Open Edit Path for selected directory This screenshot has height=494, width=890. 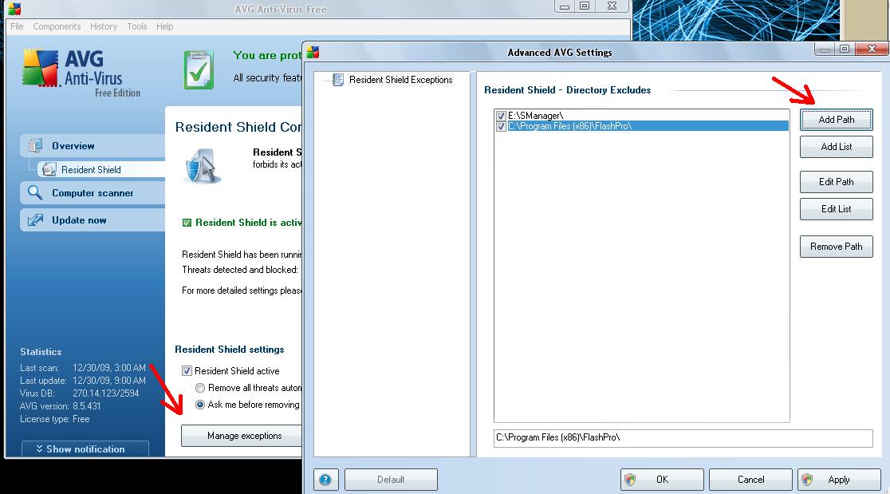pos(836,182)
